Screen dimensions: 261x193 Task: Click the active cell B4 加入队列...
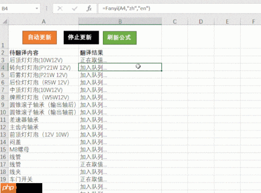coord(120,67)
